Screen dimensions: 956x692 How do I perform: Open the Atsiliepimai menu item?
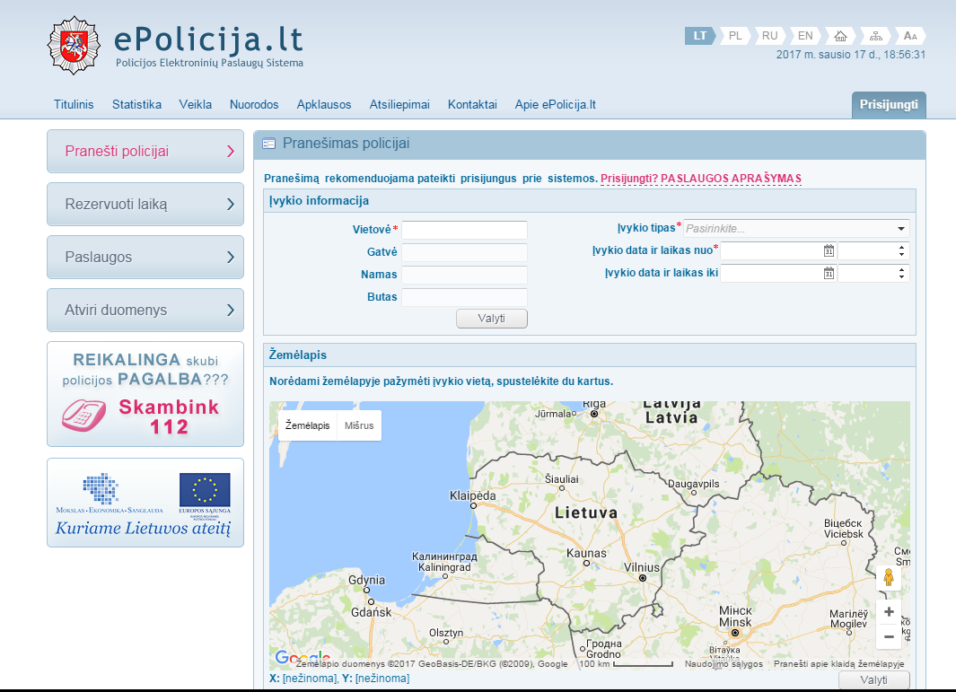399,104
